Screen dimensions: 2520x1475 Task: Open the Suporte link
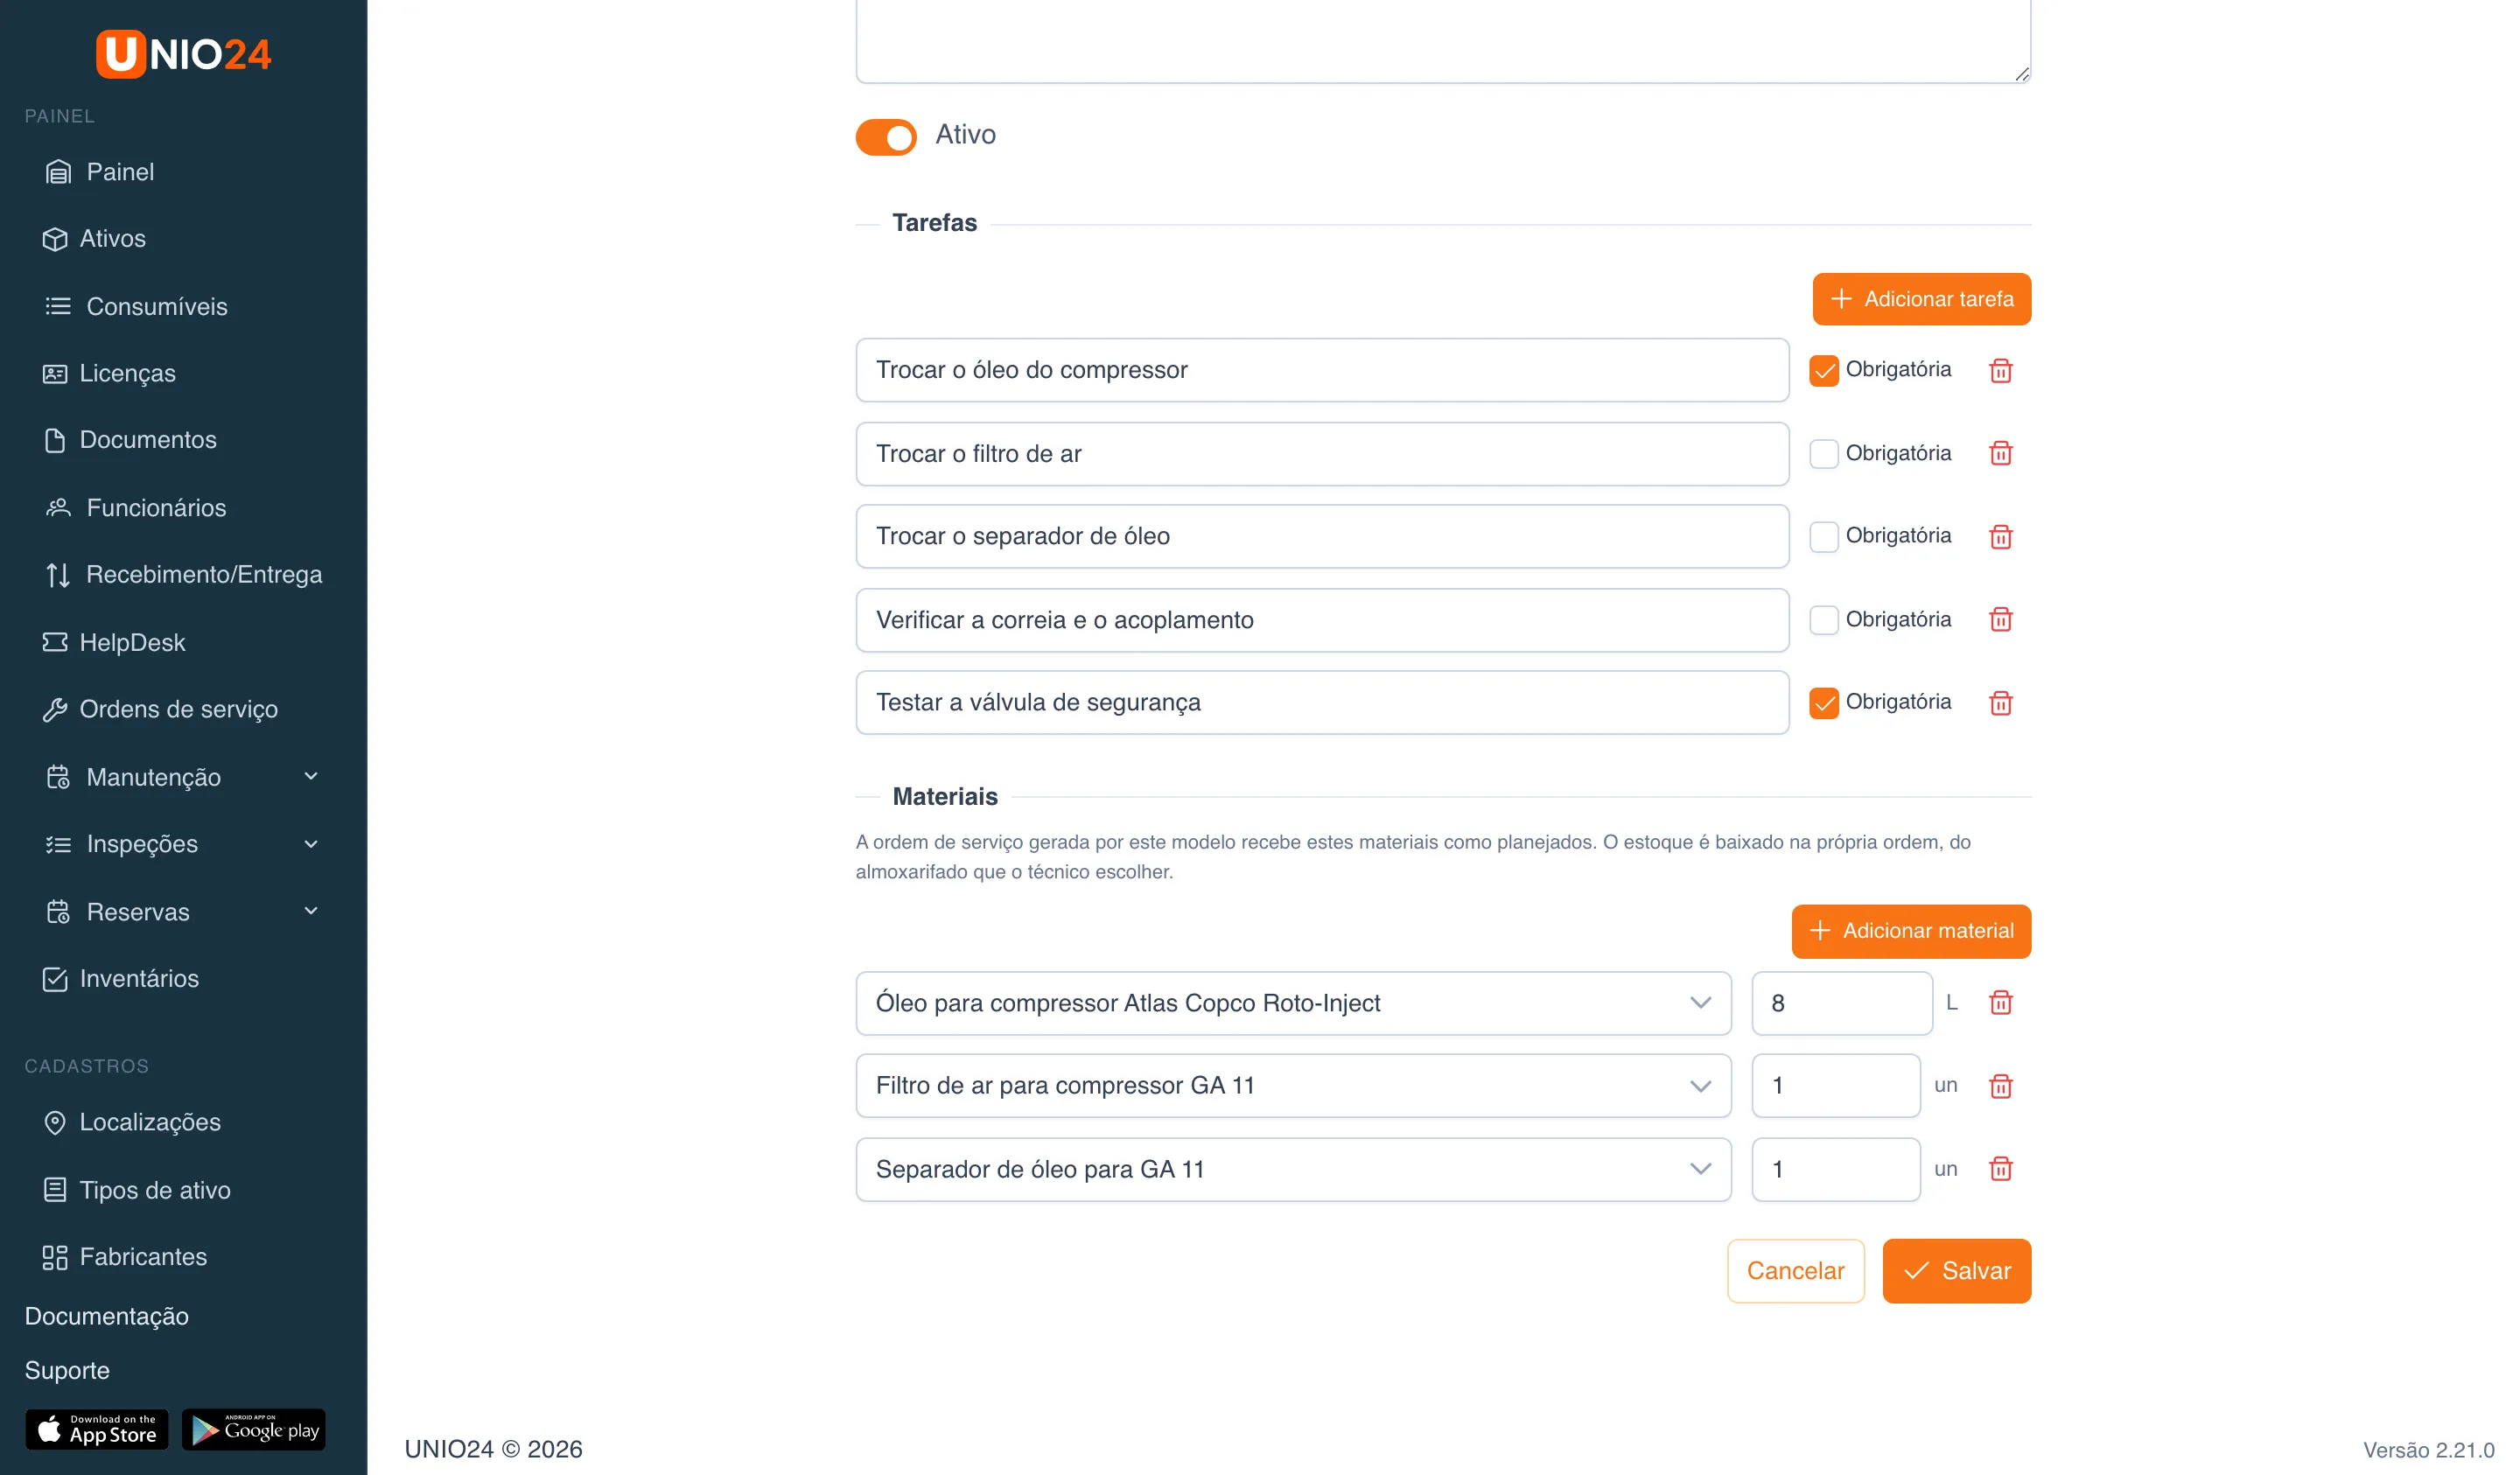click(67, 1369)
